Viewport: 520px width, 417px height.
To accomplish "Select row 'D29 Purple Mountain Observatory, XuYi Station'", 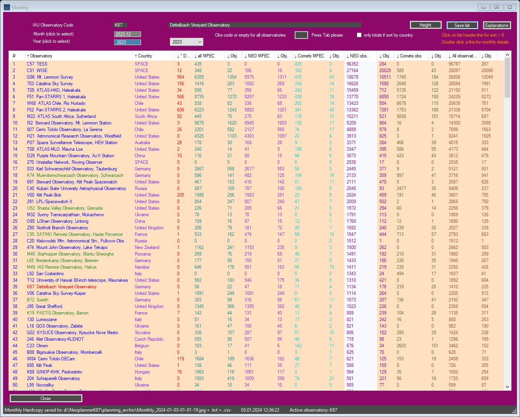I will coord(256,156).
